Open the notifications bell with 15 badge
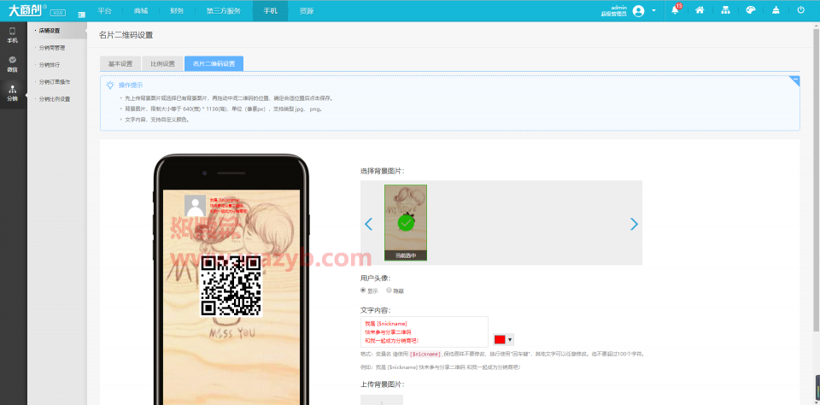This screenshot has height=405, width=820. point(676,9)
